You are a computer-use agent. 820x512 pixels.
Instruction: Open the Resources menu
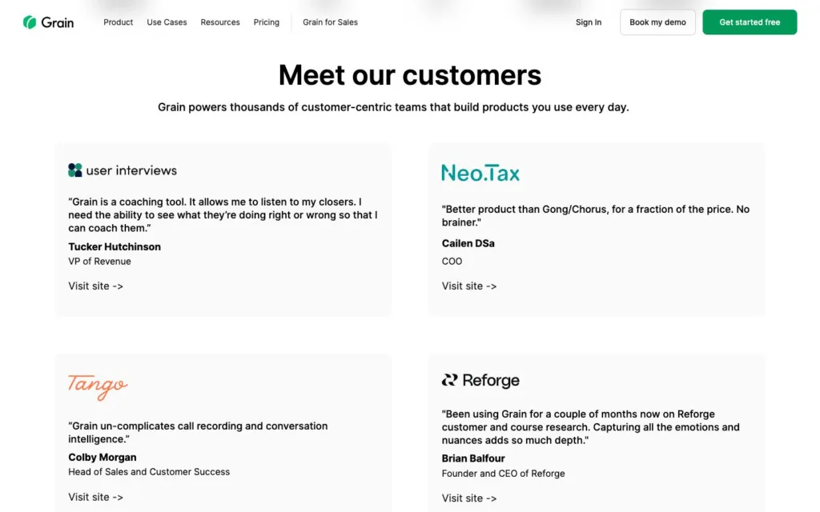tap(220, 22)
